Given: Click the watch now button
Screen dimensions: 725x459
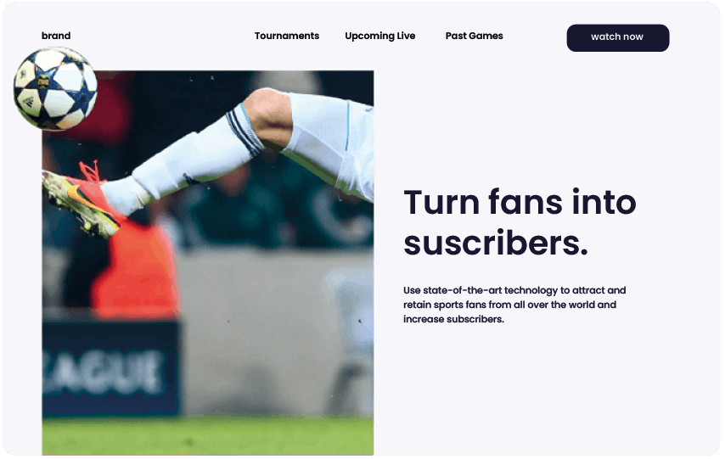Looking at the screenshot, I should [618, 38].
